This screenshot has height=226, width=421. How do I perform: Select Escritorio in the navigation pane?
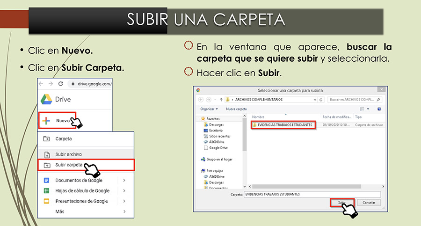[x=213, y=131]
